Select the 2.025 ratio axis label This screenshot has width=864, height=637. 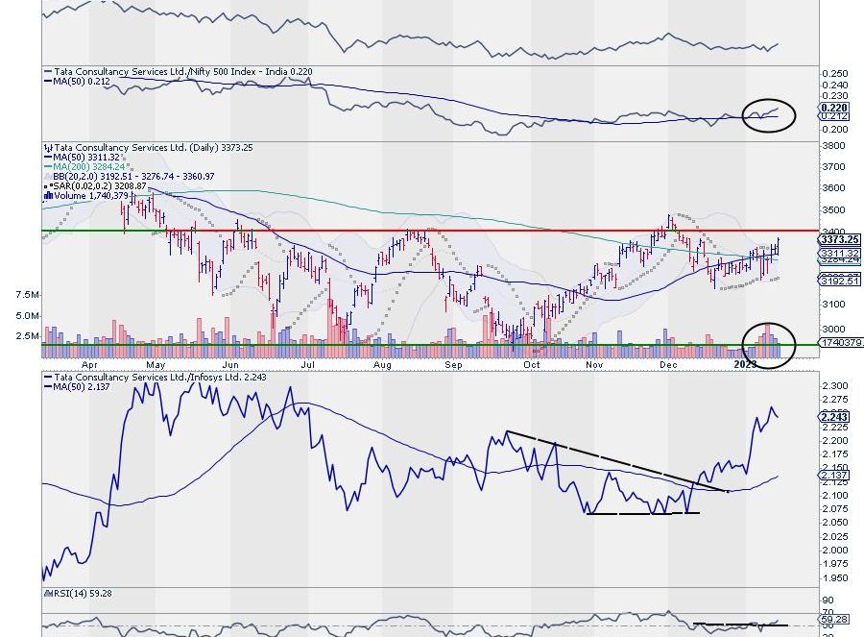tap(835, 537)
